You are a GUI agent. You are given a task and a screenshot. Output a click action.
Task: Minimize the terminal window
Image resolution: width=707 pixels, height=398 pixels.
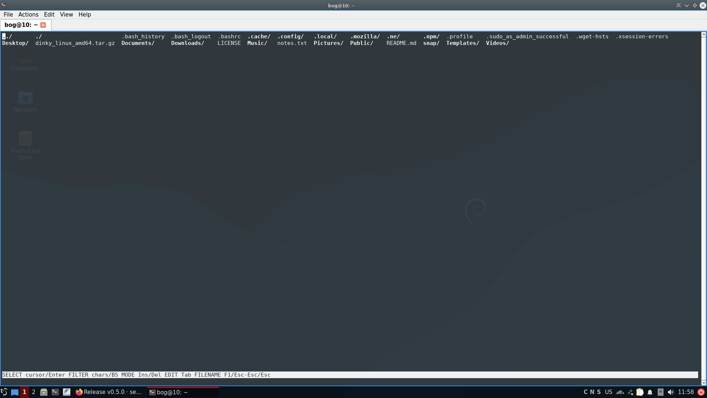tap(687, 6)
